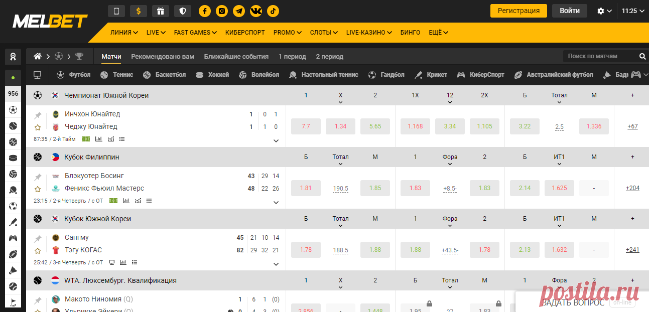The width and height of the screenshot is (649, 312).
Task: Open the Telegram social link icon
Action: click(239, 11)
